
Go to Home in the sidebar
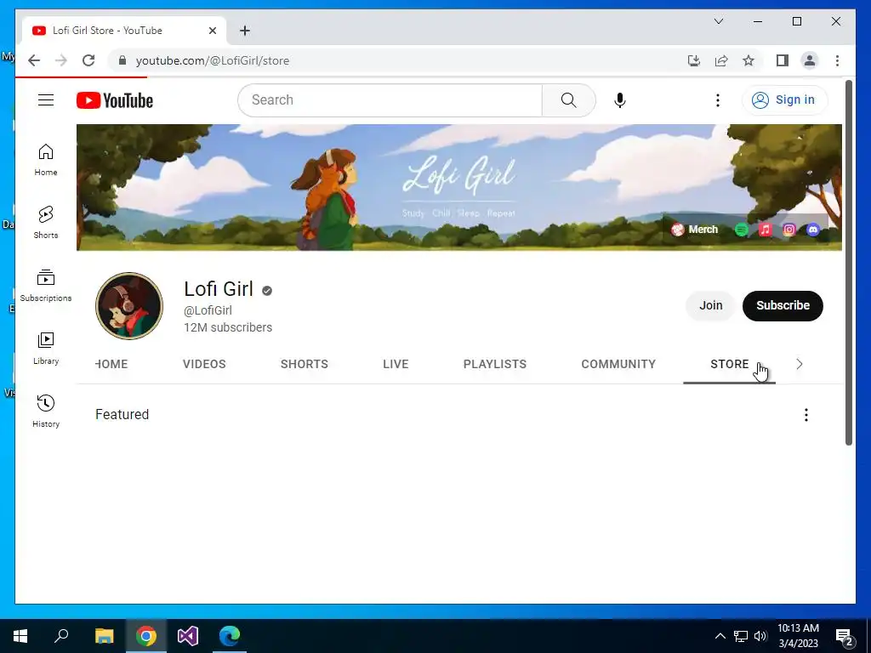click(46, 160)
